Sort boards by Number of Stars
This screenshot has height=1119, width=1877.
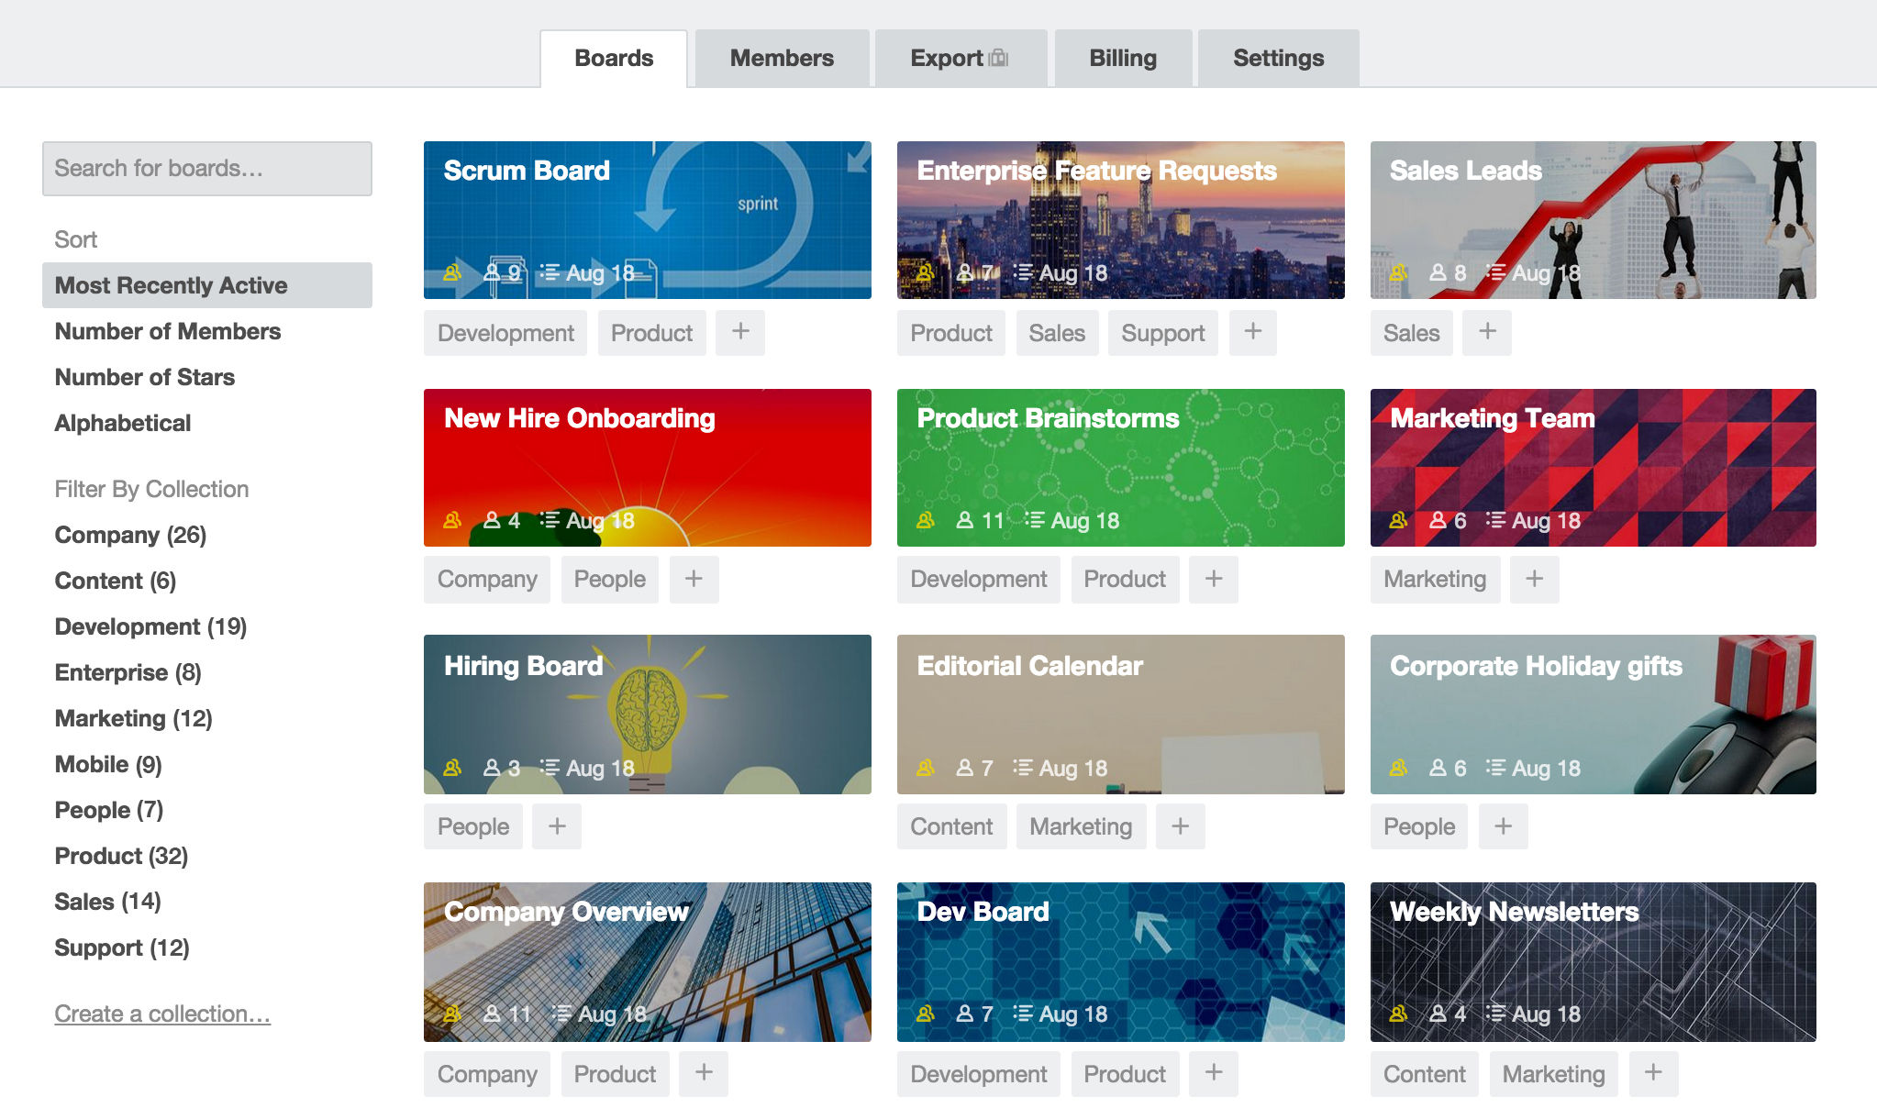(145, 377)
